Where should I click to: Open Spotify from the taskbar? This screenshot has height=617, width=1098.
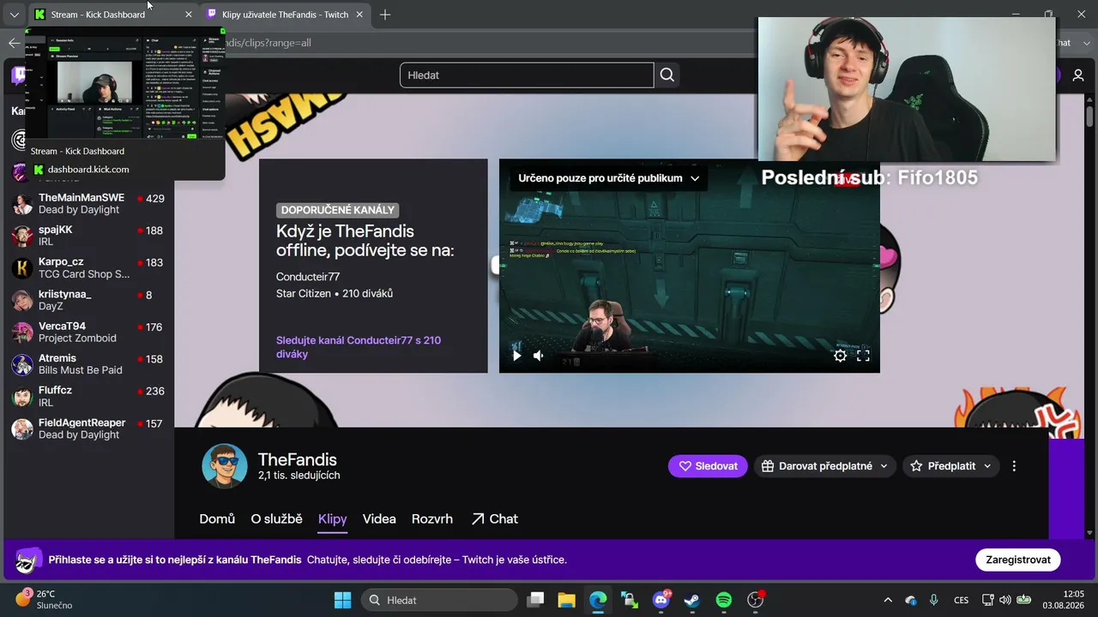point(724,600)
